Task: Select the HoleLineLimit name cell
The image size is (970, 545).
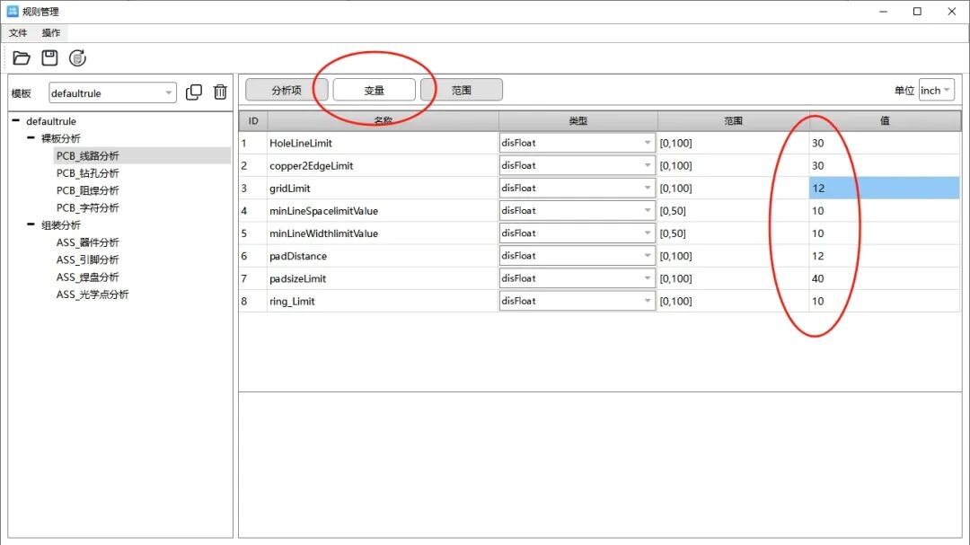Action: click(x=383, y=143)
